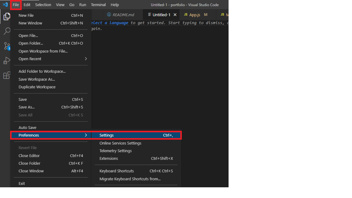Screen dimensions: 352x198
Task: Open the Extensions view icon
Action: click(x=7, y=75)
